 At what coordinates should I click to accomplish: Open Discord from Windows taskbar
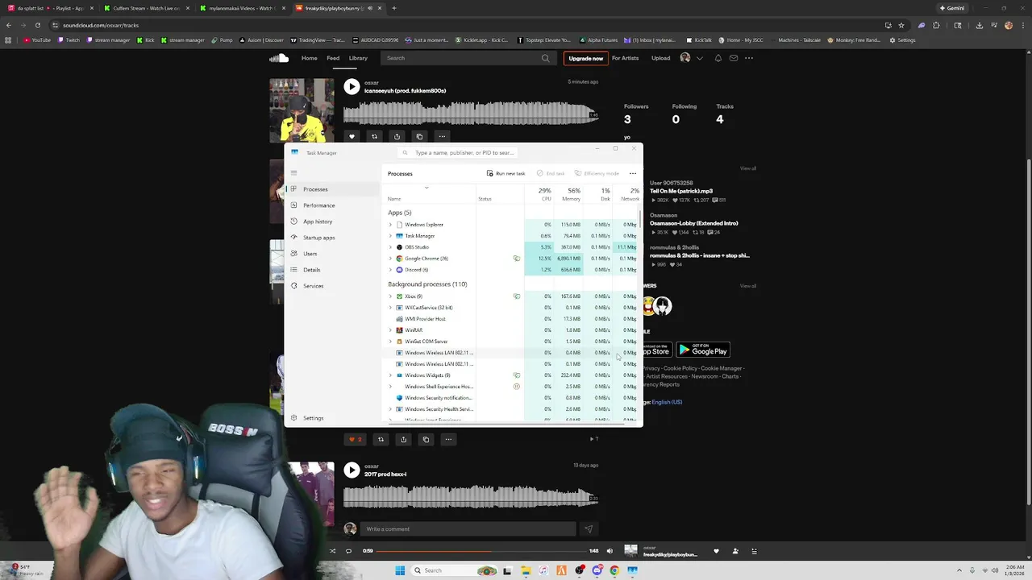tap(597, 570)
